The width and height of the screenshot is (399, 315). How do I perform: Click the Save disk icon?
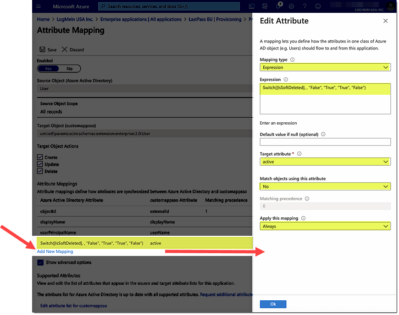coord(42,49)
